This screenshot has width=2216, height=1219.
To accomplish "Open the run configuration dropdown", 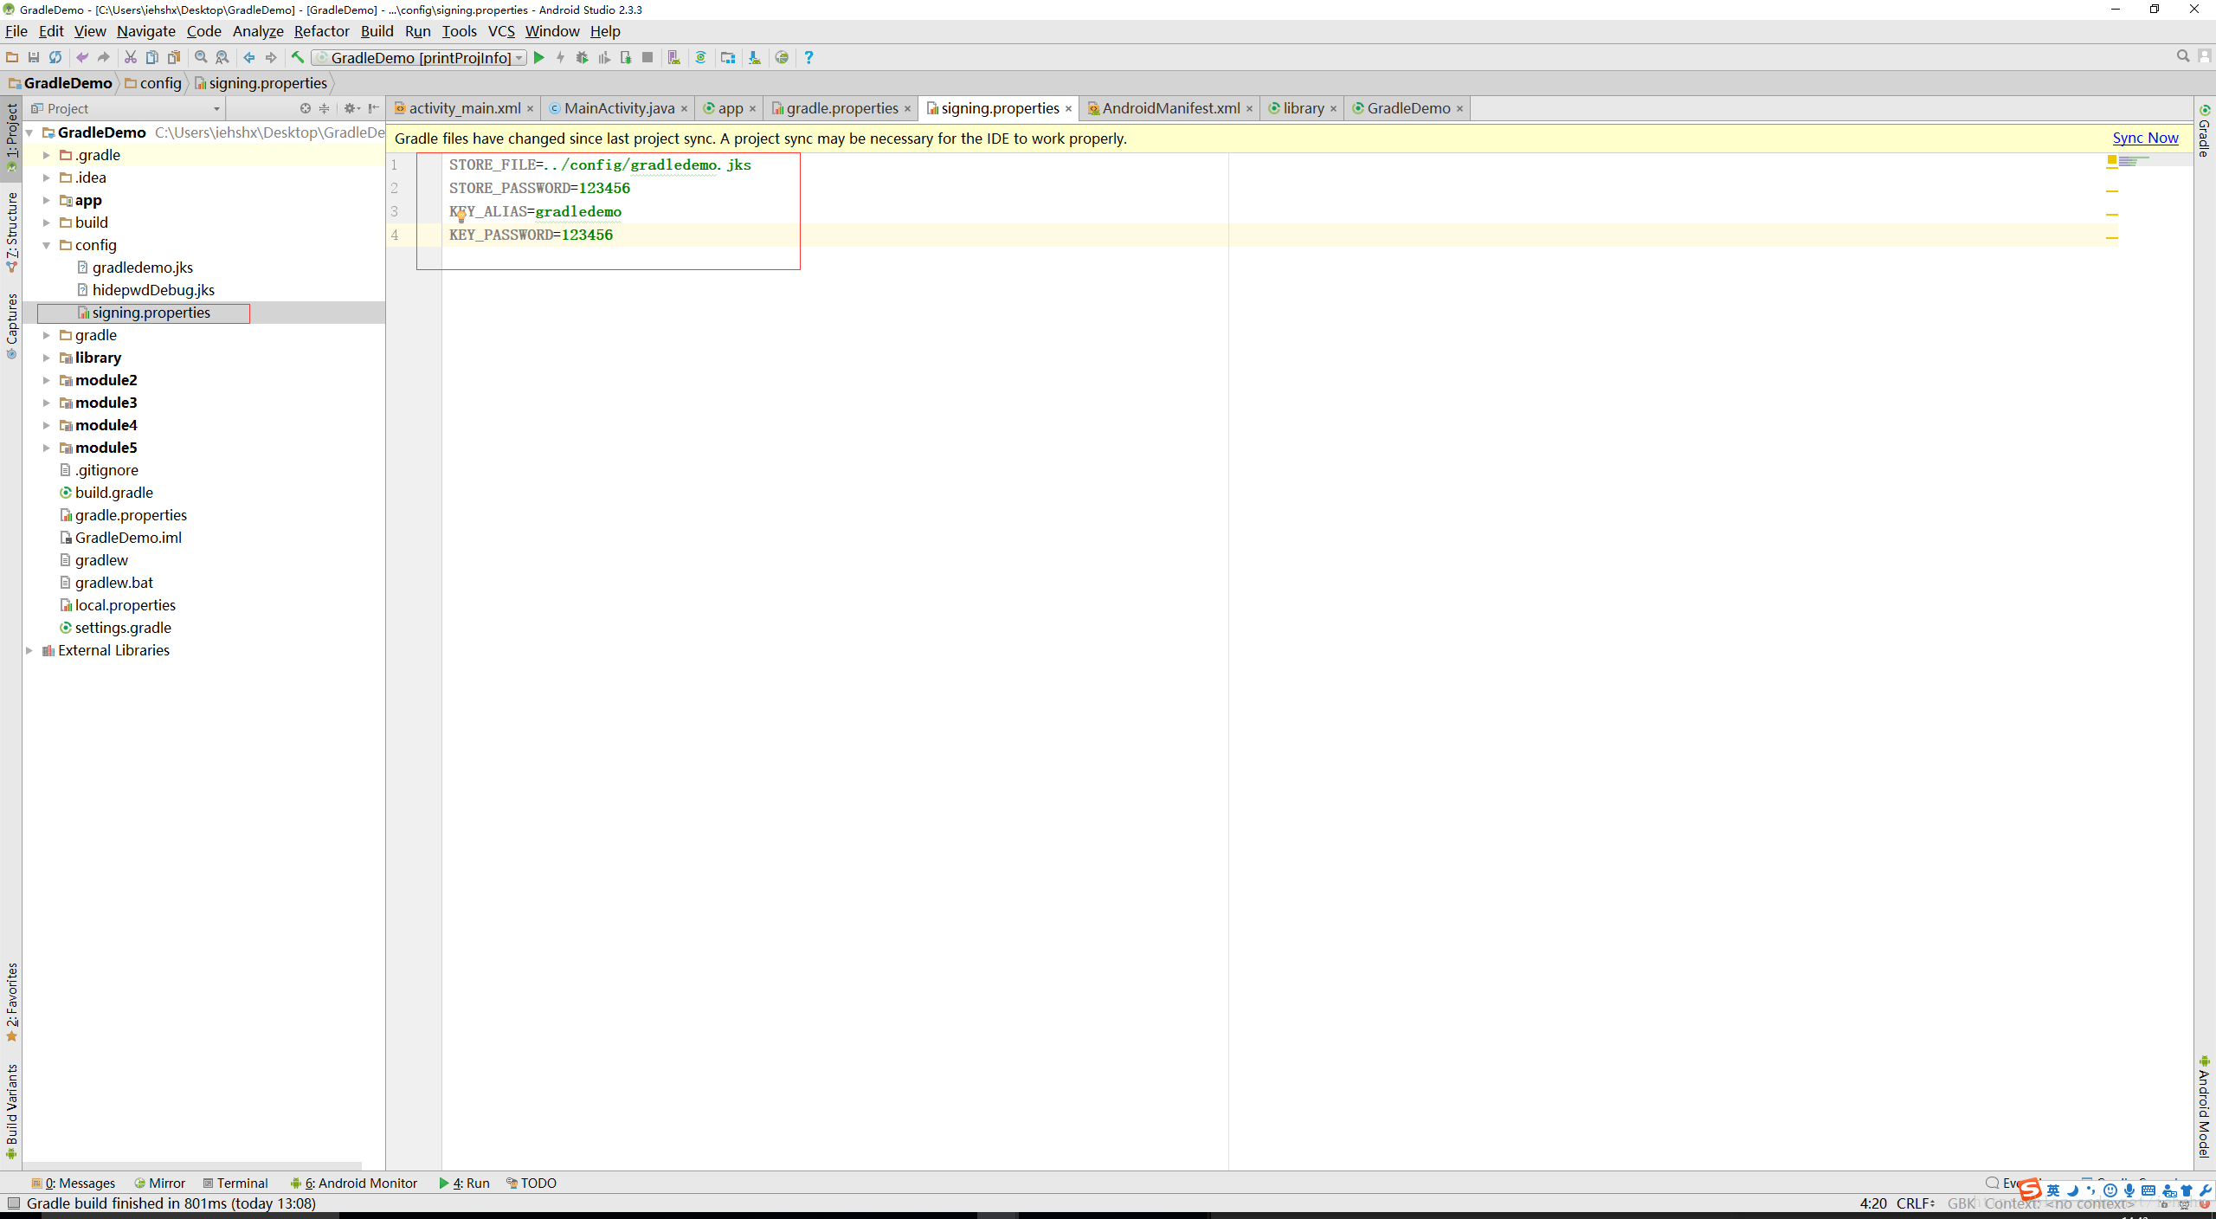I will click(420, 57).
